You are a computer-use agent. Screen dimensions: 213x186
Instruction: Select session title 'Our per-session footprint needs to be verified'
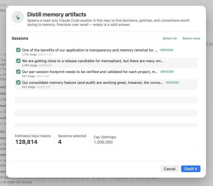tap(90, 72)
